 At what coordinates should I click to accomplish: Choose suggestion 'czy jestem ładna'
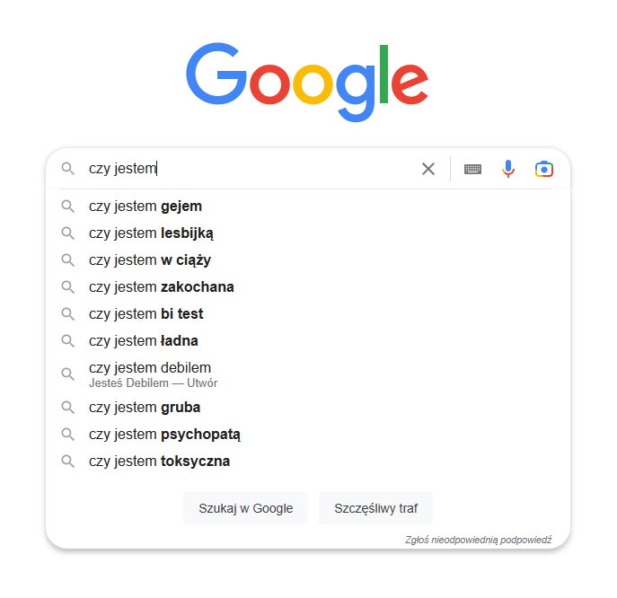144,341
